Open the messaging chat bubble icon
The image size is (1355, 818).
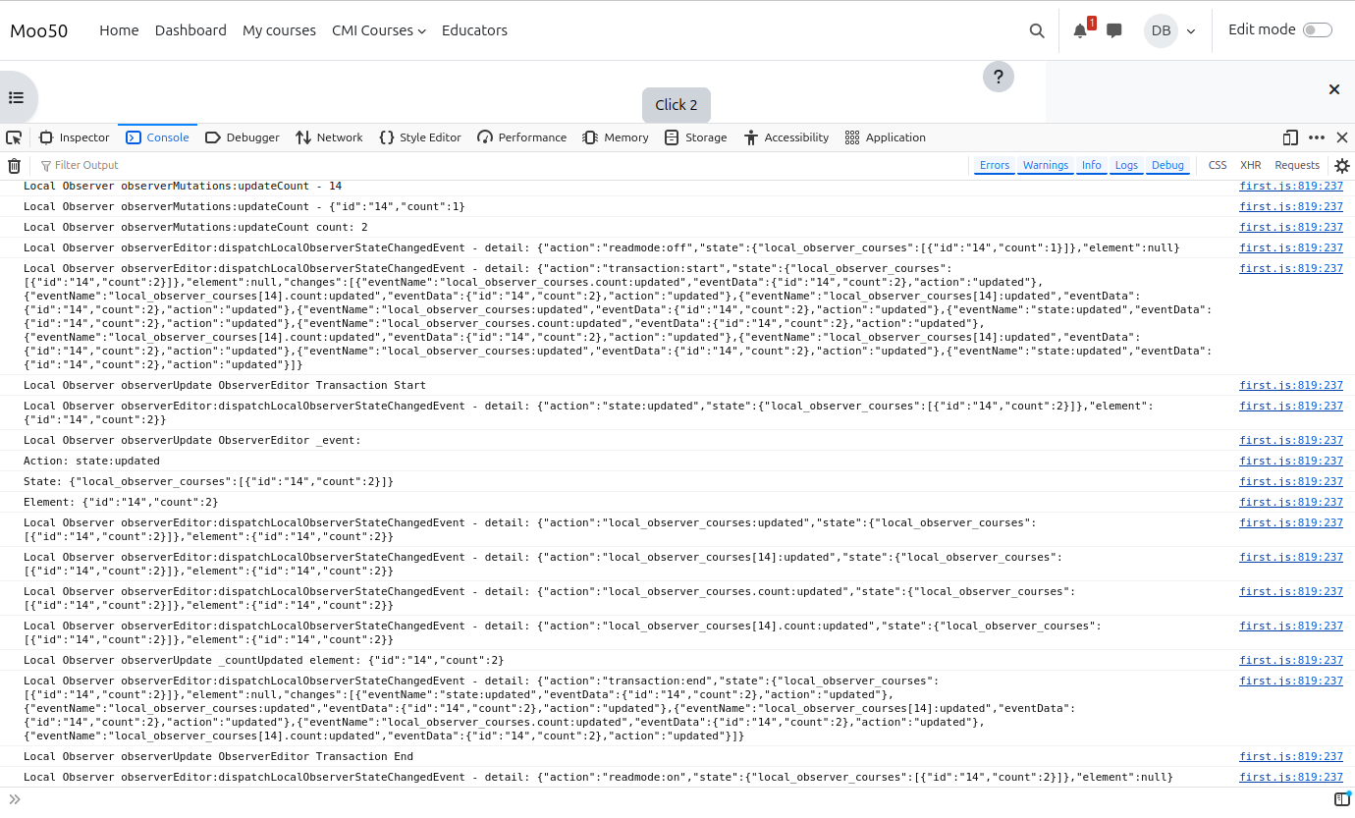tap(1114, 30)
